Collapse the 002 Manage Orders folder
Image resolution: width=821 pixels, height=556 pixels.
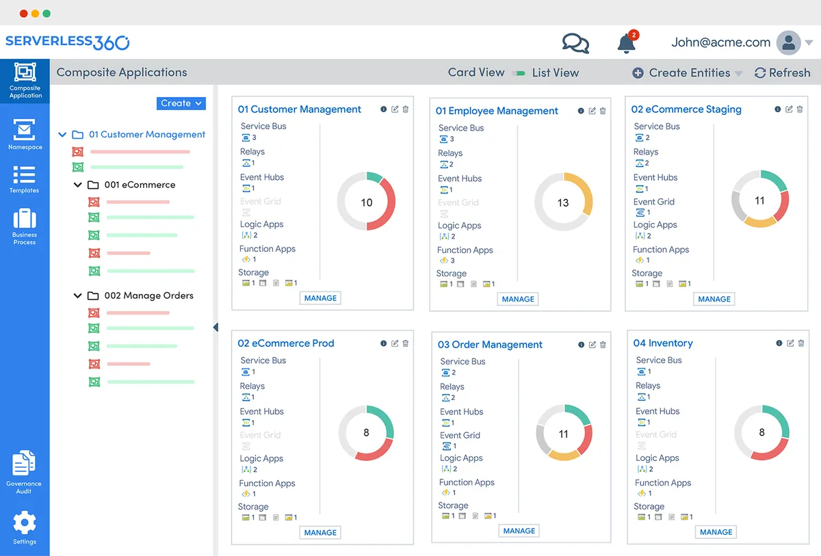[x=78, y=295]
